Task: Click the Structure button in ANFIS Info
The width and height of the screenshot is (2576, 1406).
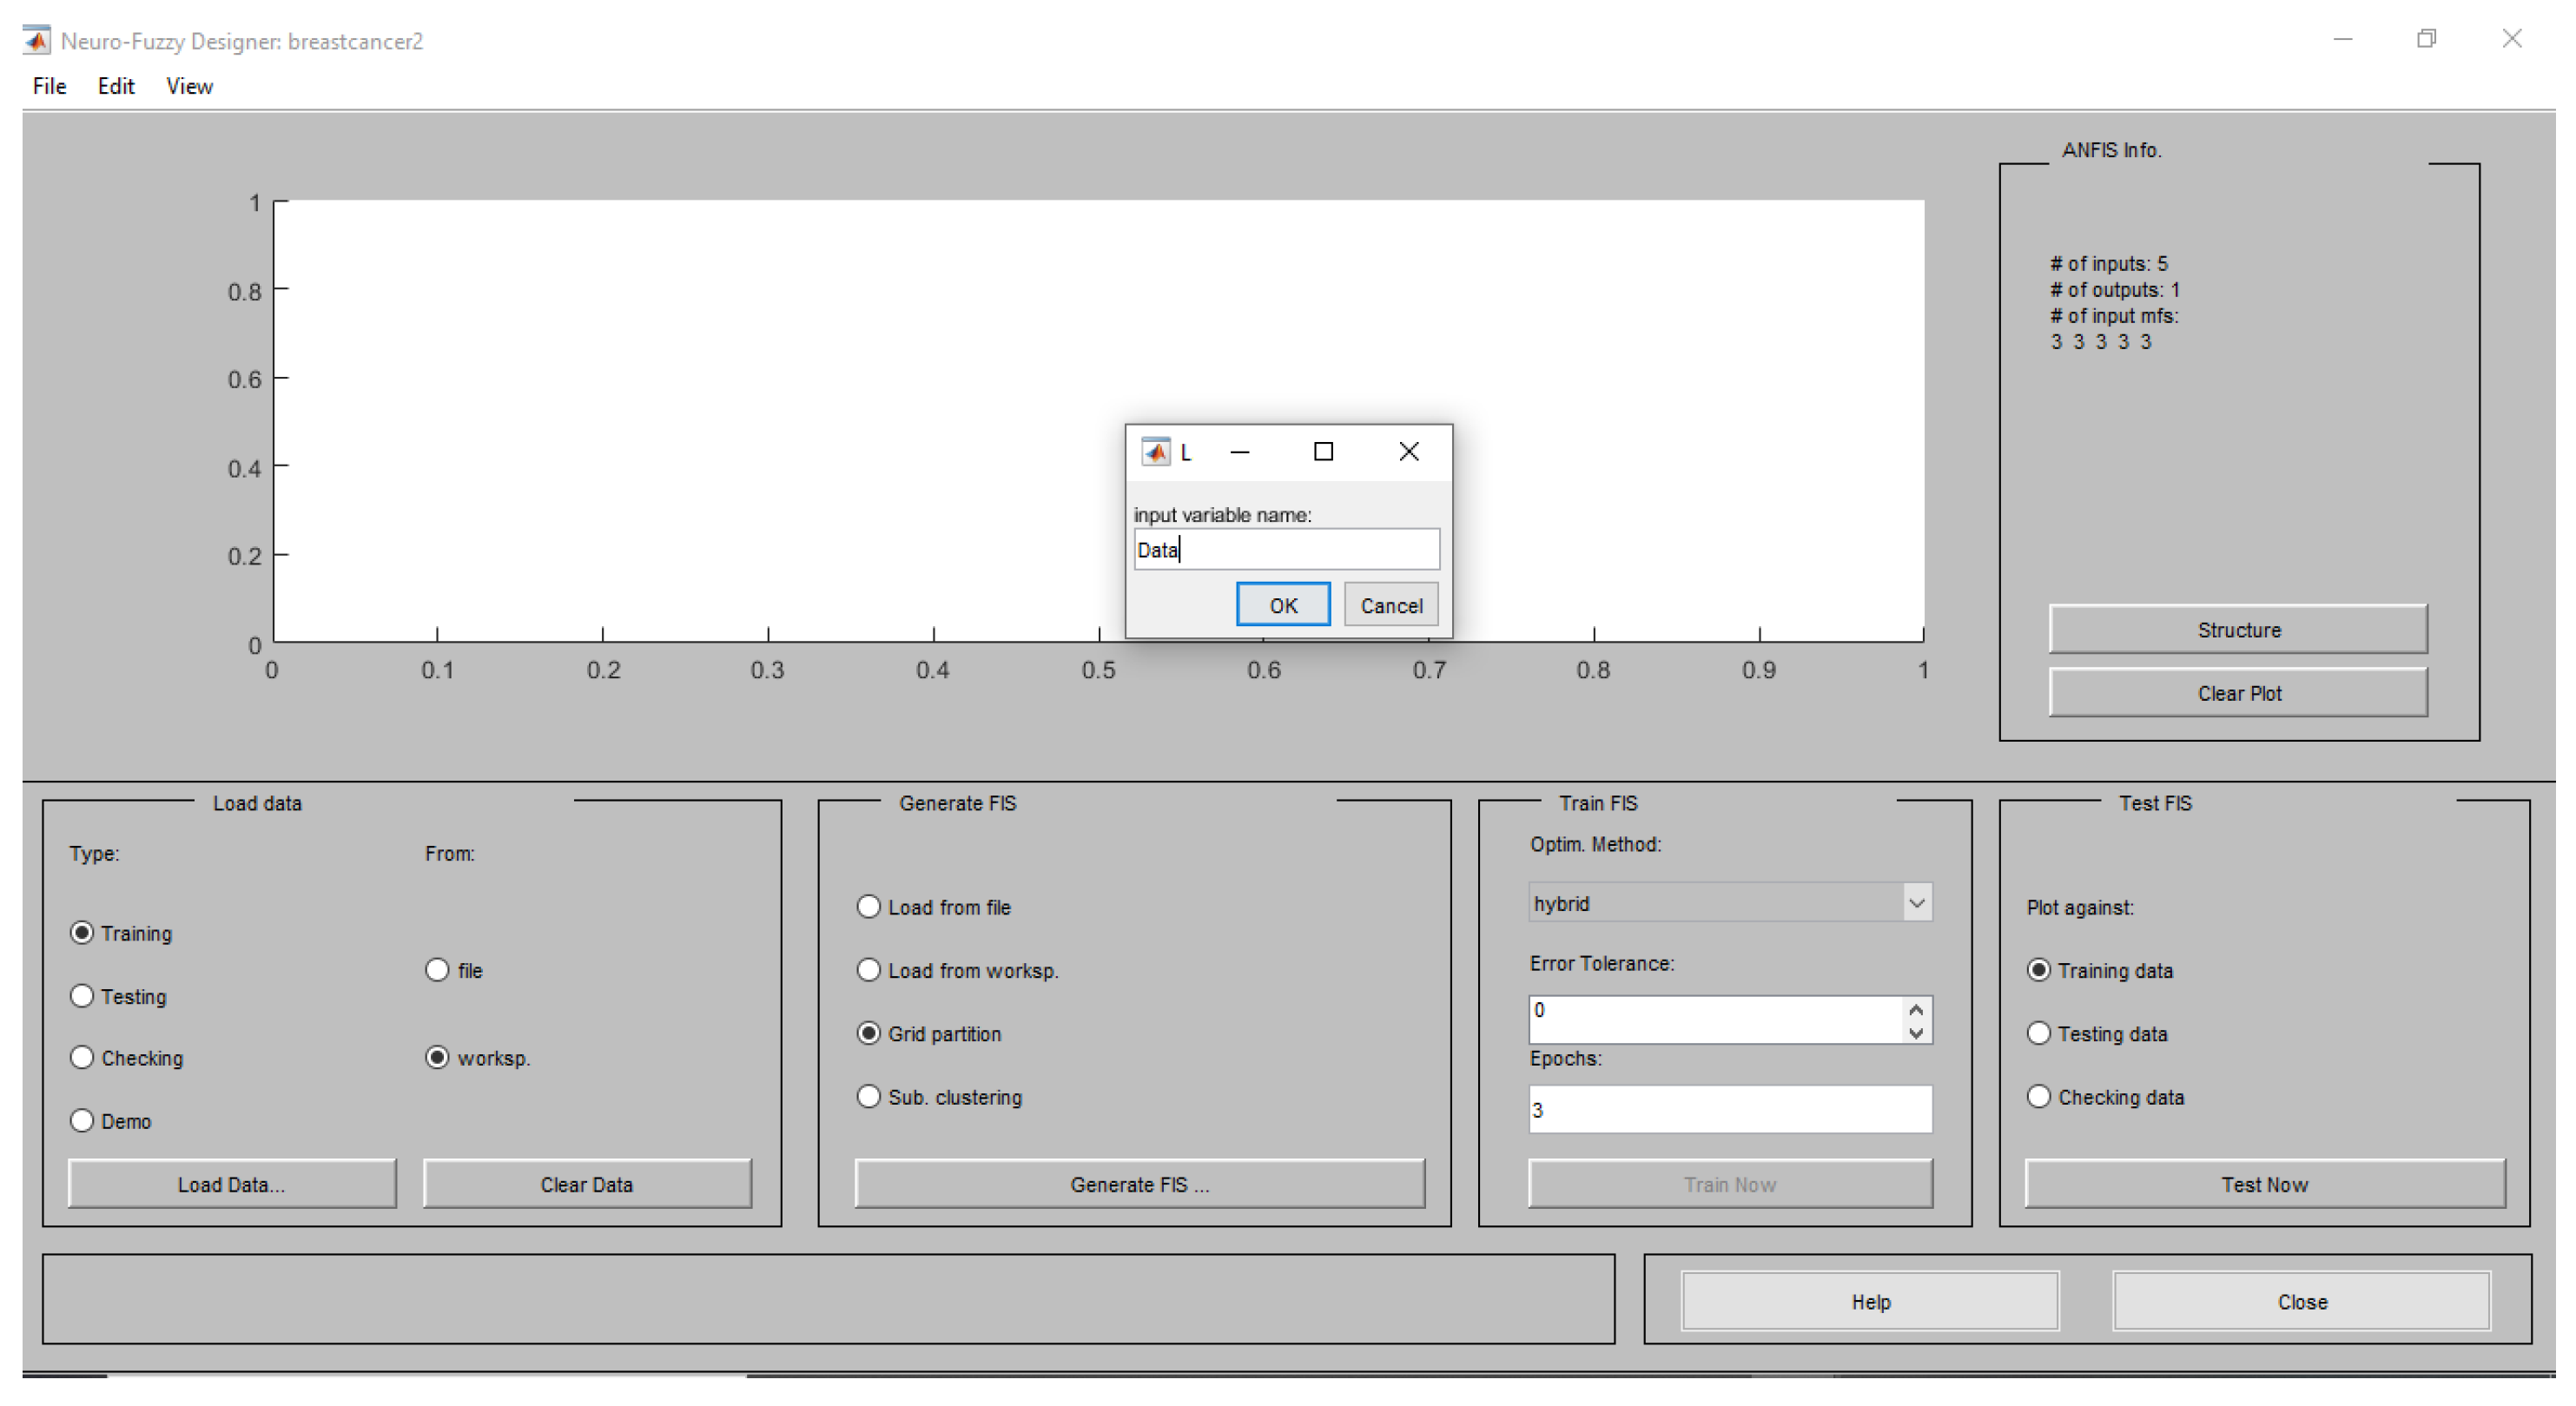Action: click(2238, 630)
